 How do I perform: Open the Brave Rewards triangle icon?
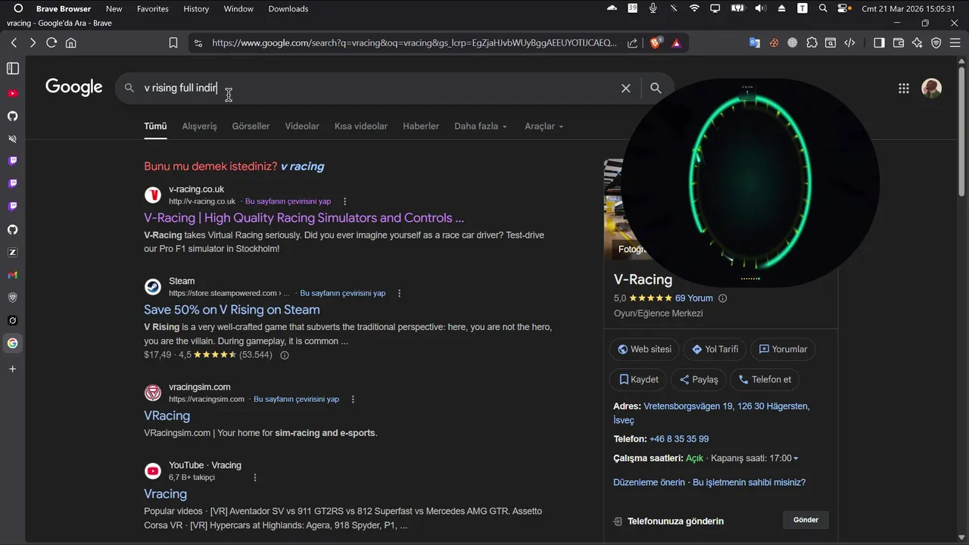coord(676,43)
